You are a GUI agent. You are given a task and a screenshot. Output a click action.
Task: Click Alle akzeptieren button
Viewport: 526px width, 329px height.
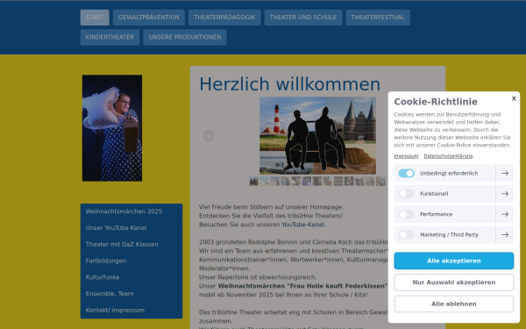tap(453, 261)
